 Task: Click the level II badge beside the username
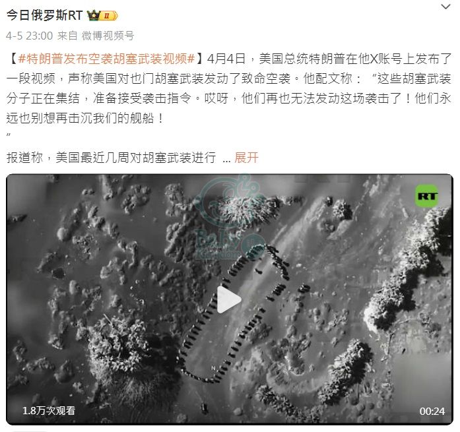(109, 16)
